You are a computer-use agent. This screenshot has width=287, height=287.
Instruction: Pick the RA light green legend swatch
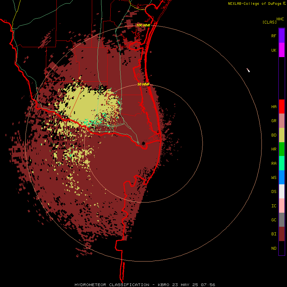tap(282, 163)
